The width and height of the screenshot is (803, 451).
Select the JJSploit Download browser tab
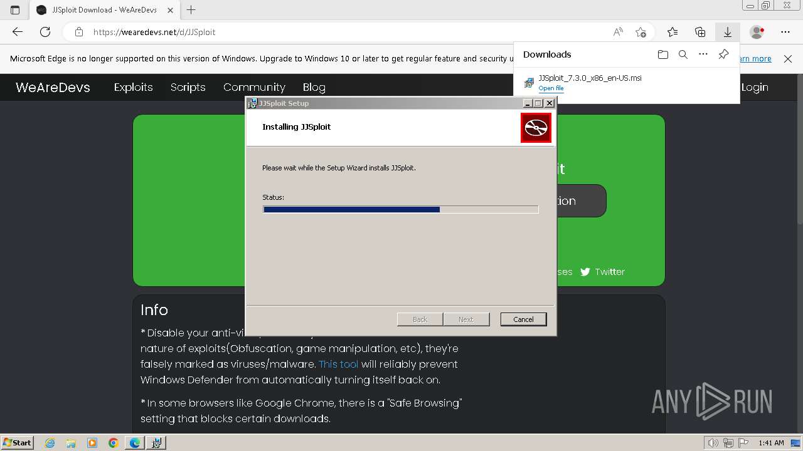click(104, 9)
